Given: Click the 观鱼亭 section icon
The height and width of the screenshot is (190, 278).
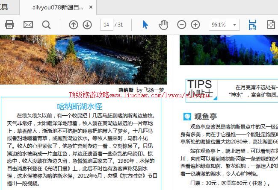Looking at the screenshot, I should 187,116.
